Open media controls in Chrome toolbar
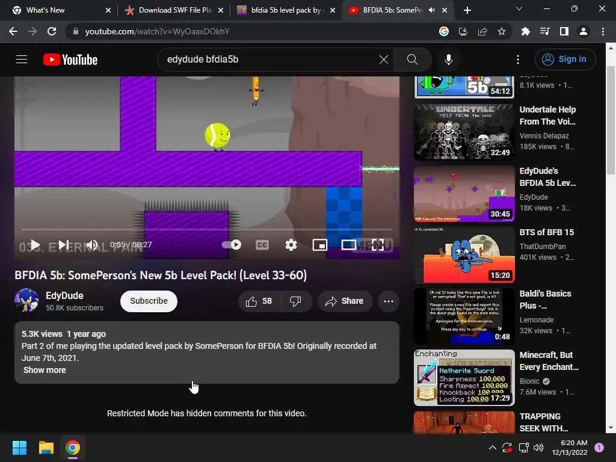This screenshot has height=462, width=616. (x=544, y=31)
